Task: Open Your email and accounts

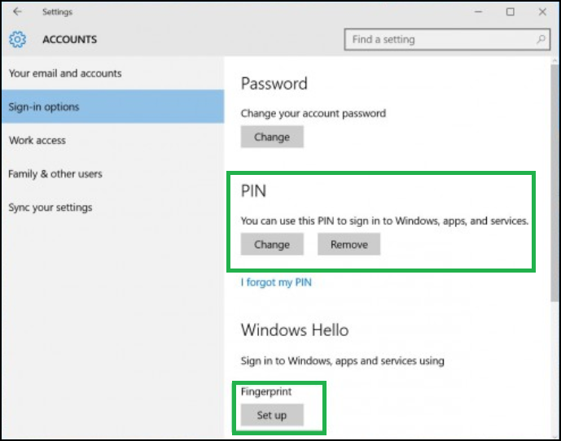Action: [x=65, y=73]
